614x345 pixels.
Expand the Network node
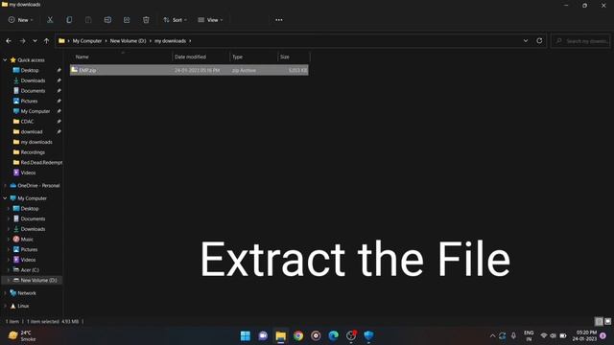[5, 293]
